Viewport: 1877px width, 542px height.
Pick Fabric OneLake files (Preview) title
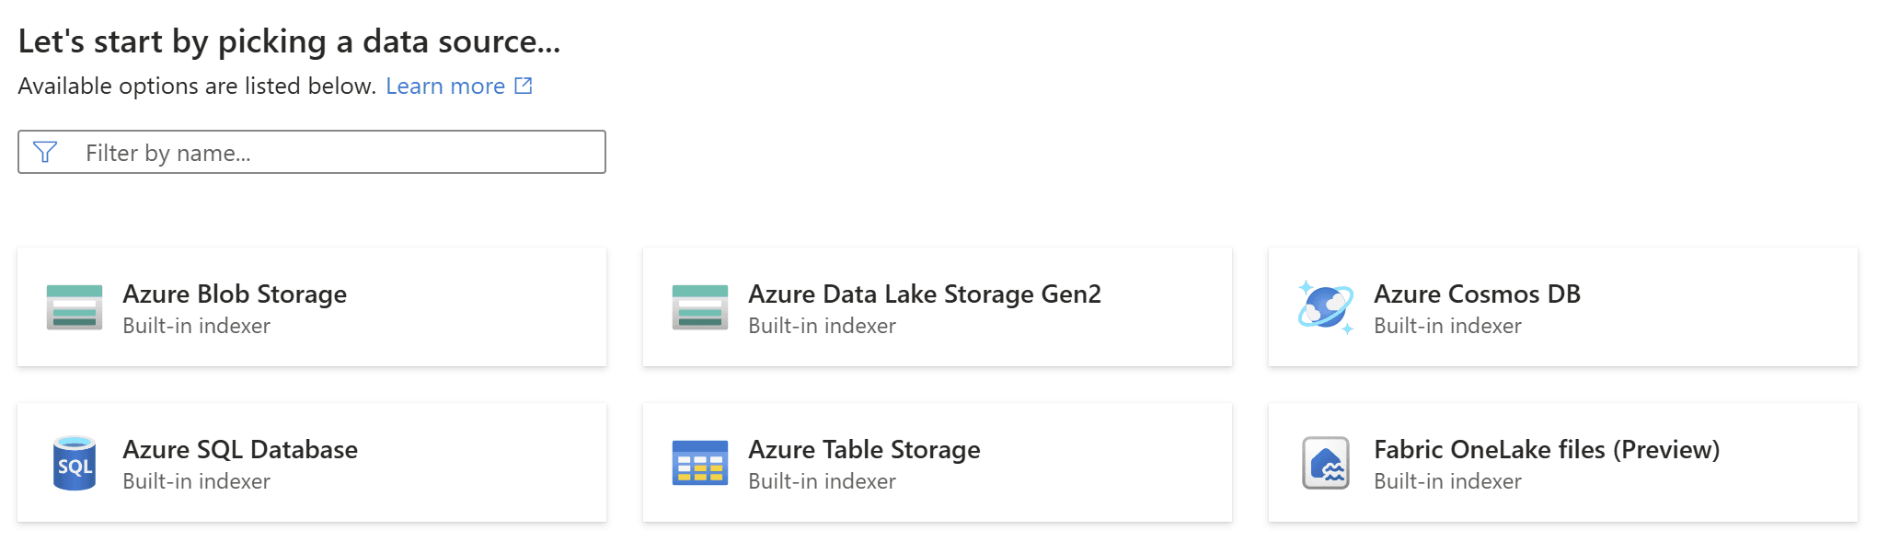(x=1547, y=449)
